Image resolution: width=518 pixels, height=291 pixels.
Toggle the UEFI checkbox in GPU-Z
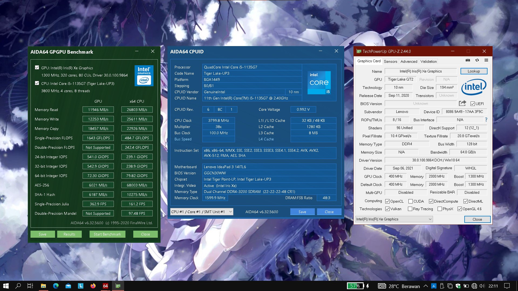[472, 104]
